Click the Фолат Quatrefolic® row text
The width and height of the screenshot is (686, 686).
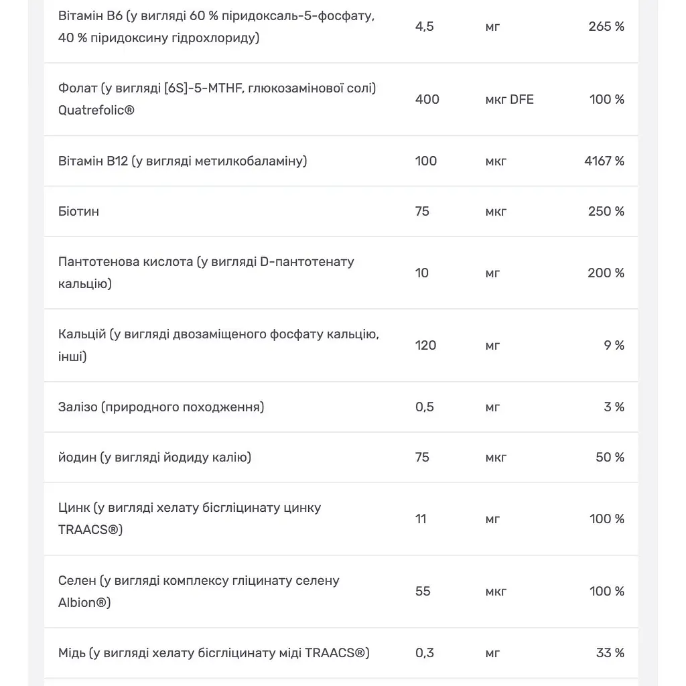click(x=217, y=99)
